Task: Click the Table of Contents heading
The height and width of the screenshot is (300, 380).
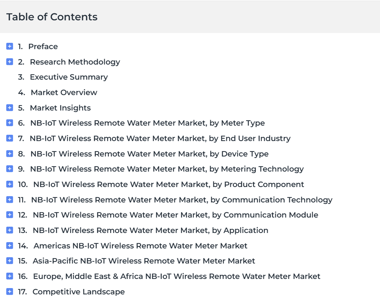Action: pyautogui.click(x=52, y=17)
